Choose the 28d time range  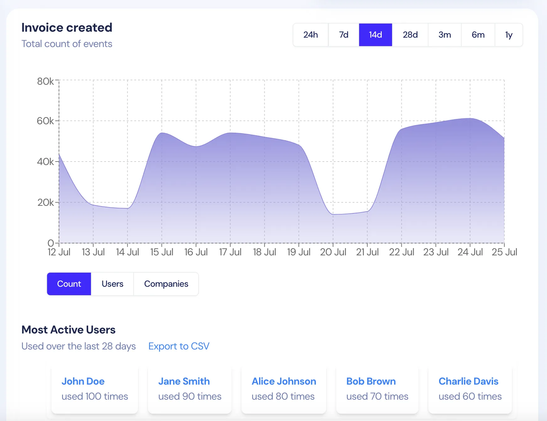tap(410, 35)
